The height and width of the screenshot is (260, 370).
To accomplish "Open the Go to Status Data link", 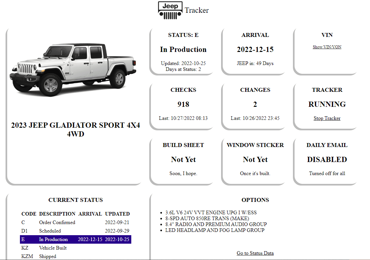I will (255, 253).
